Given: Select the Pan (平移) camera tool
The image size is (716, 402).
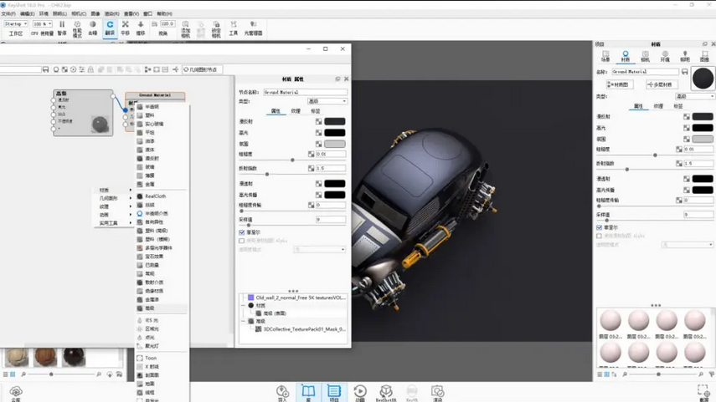Looking at the screenshot, I should (126, 27).
